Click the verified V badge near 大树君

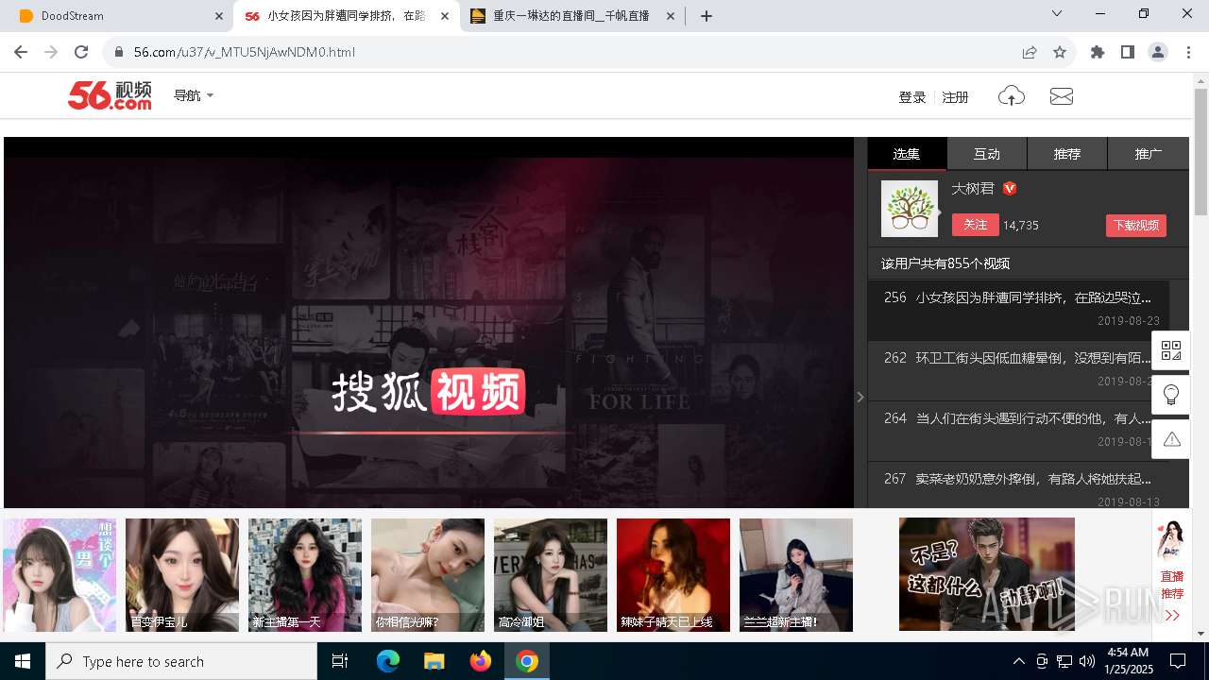1010,188
